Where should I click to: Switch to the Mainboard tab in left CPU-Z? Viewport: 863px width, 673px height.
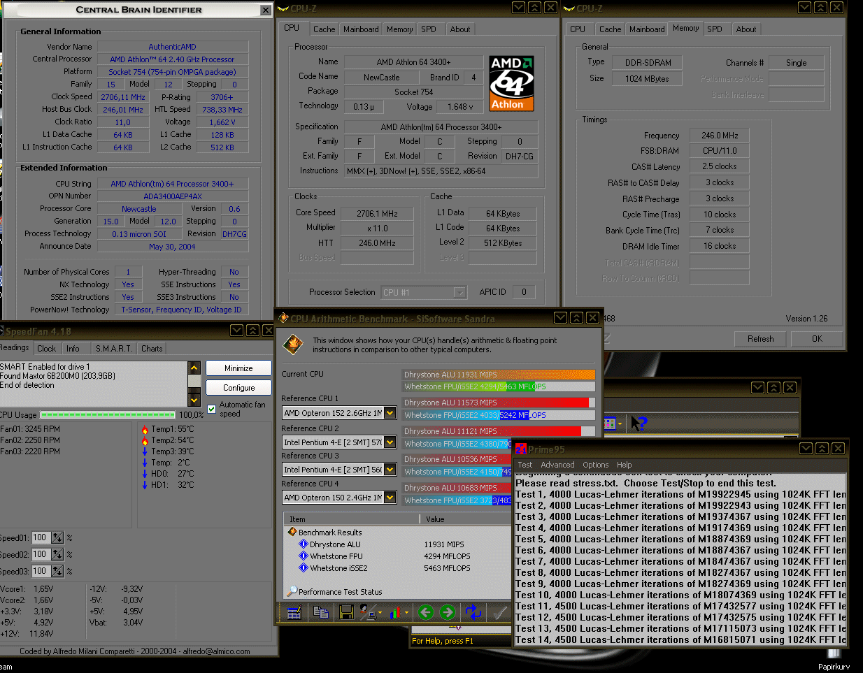point(361,29)
